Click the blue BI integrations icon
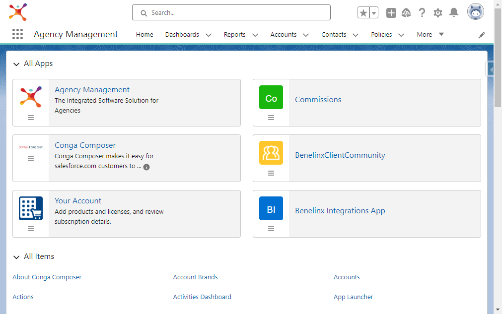 [271, 208]
